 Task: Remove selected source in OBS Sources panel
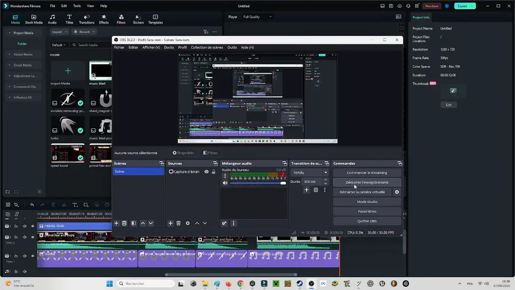pyautogui.click(x=179, y=224)
